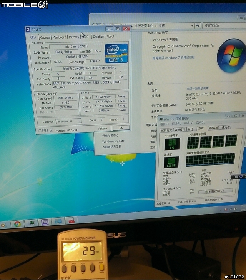Click the Validate button in CPU-Z

(102, 128)
